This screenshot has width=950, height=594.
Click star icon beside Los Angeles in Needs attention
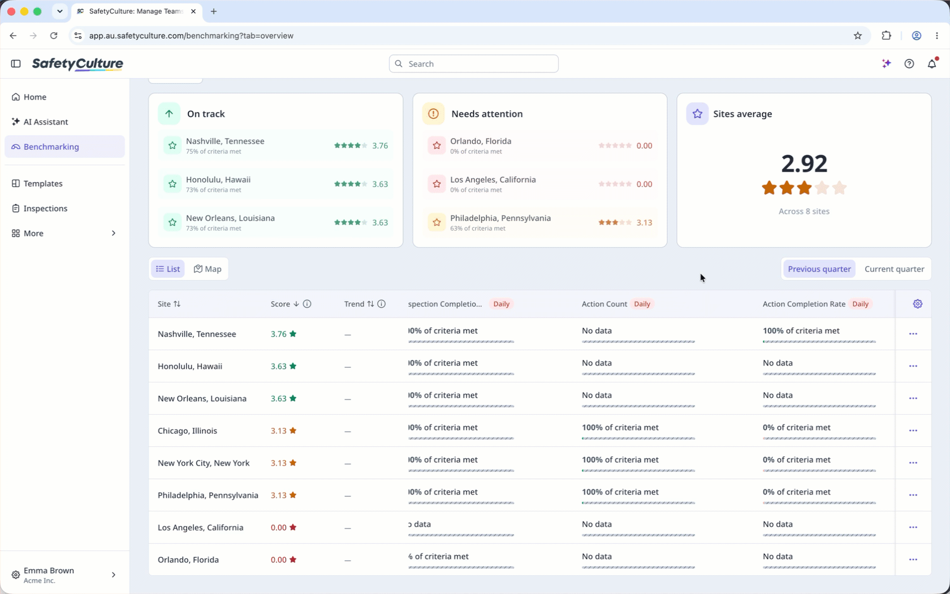437,184
